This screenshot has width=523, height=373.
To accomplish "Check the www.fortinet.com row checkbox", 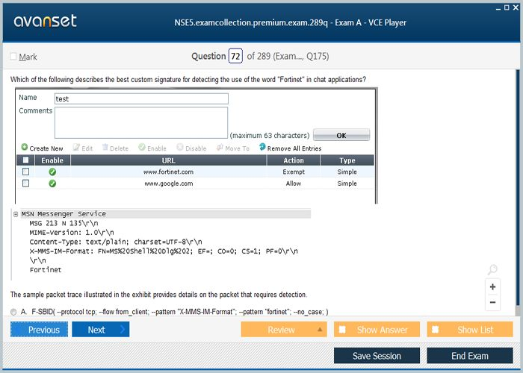I will [26, 172].
